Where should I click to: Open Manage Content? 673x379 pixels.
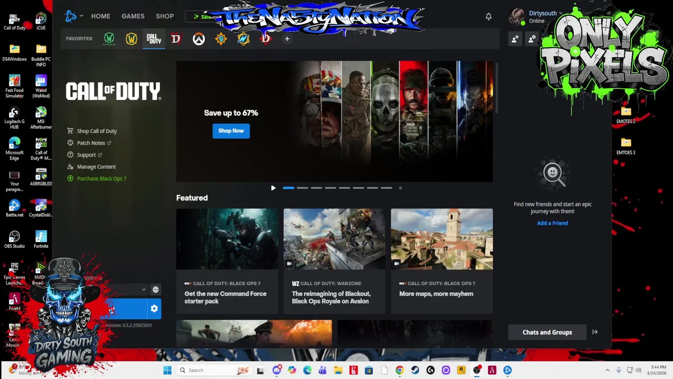(x=91, y=166)
